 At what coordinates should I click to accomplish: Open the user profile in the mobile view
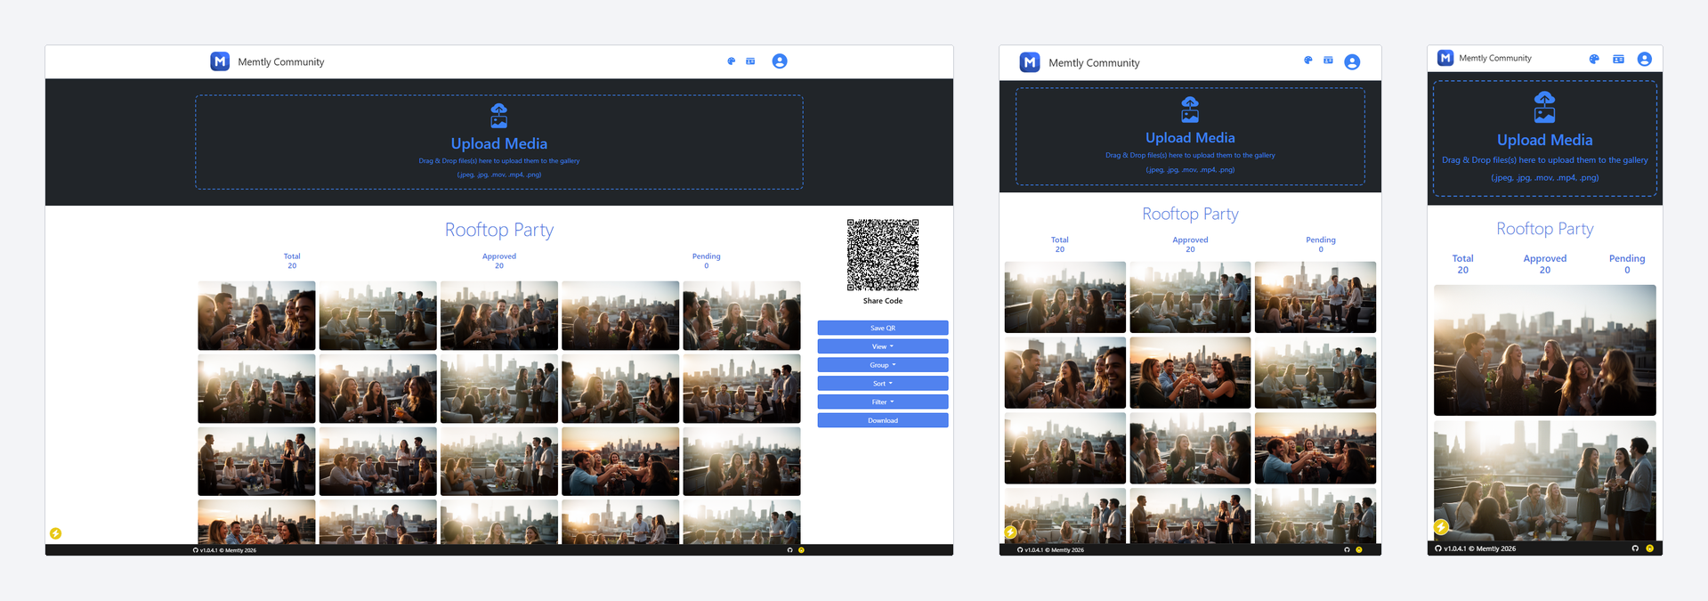tap(1645, 59)
